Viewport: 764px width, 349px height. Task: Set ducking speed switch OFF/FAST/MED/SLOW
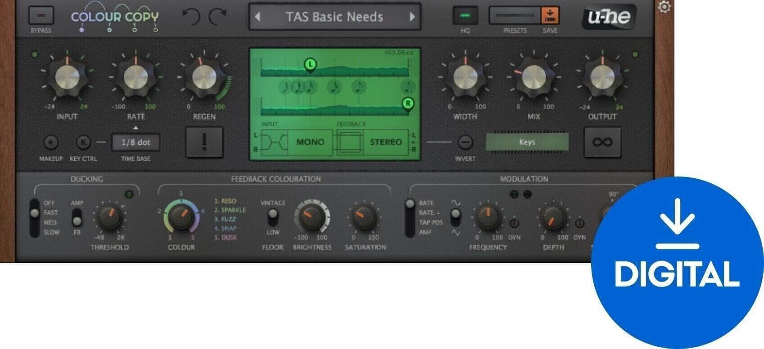tap(34, 218)
